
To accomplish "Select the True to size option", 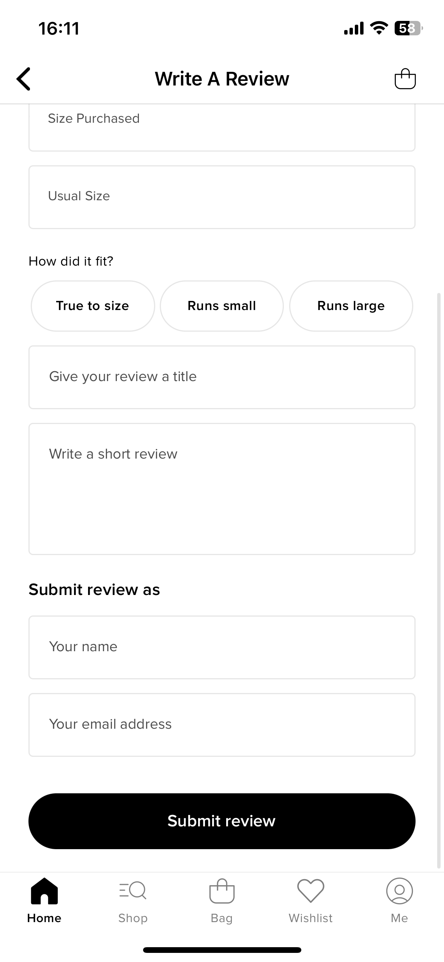I will coord(93,306).
